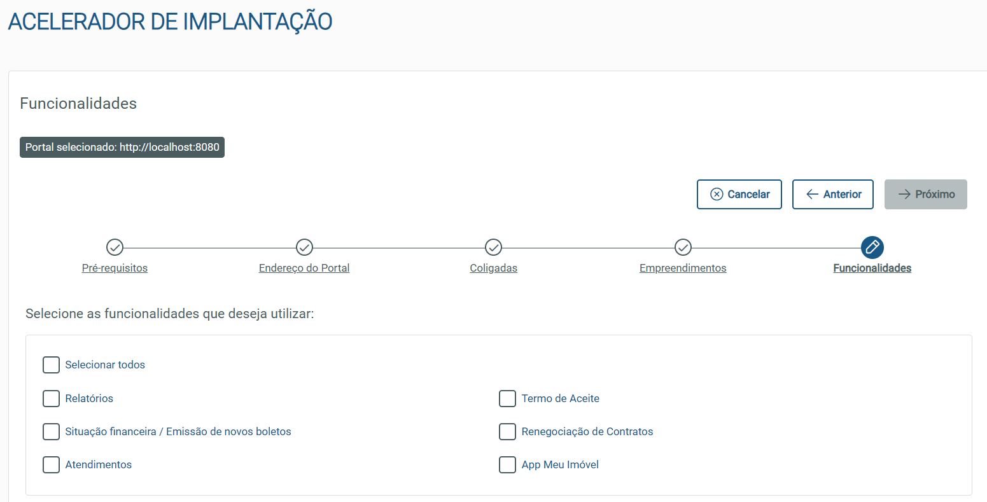Check the Selecionar todos checkbox
The image size is (987, 502).
(x=51, y=365)
